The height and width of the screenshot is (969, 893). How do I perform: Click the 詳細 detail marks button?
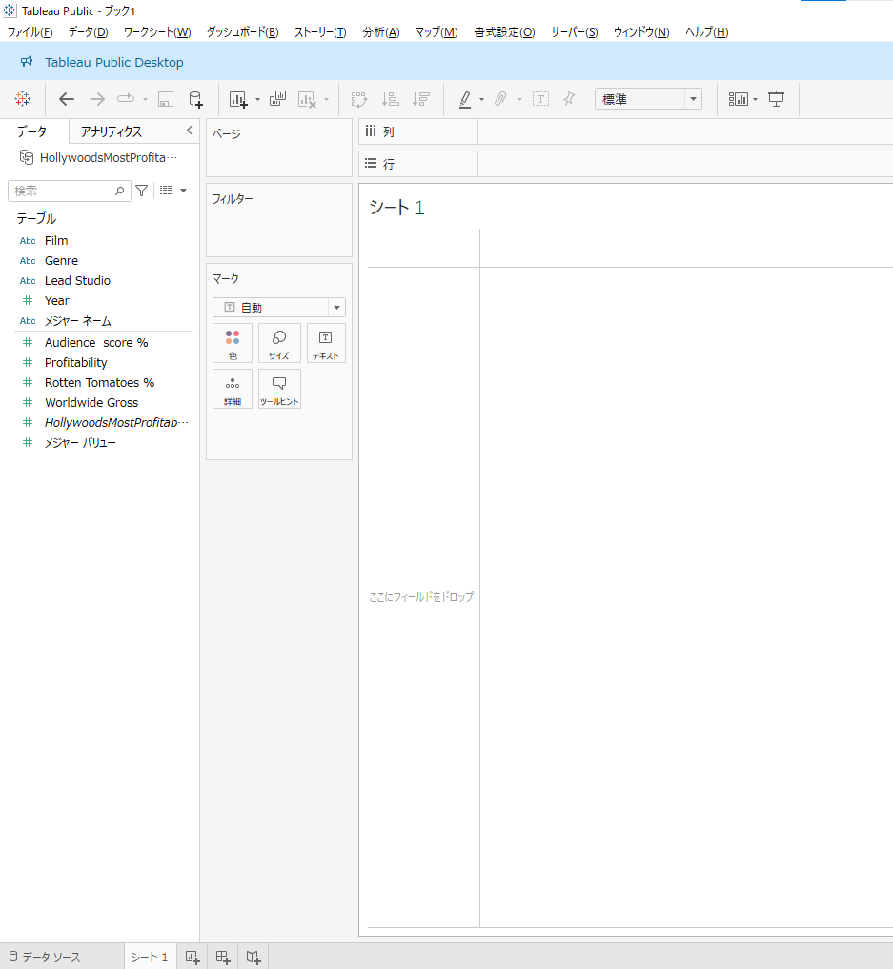[x=233, y=389]
